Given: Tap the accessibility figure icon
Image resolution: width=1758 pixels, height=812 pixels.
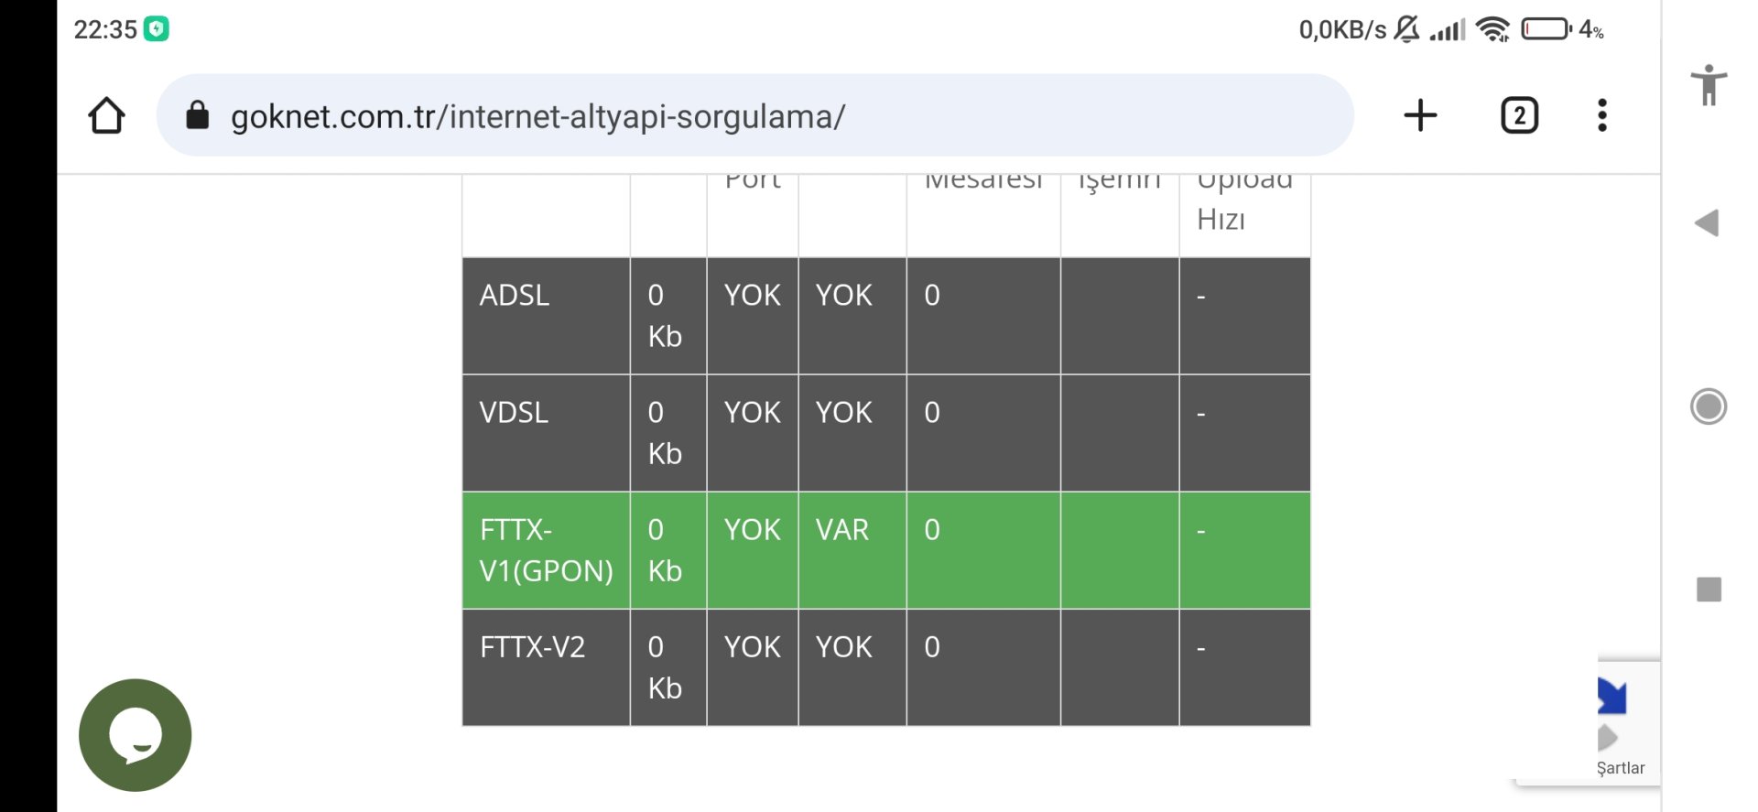Looking at the screenshot, I should [1708, 85].
